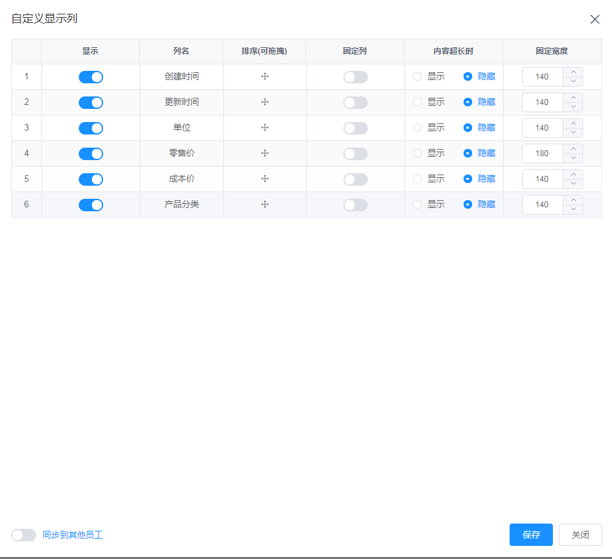612x559 pixels.
Task: Click the 排序(可拖拽) column header
Action: pyautogui.click(x=265, y=51)
